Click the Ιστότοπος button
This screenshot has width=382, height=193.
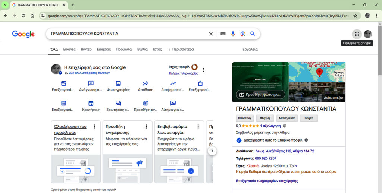tap(245, 118)
